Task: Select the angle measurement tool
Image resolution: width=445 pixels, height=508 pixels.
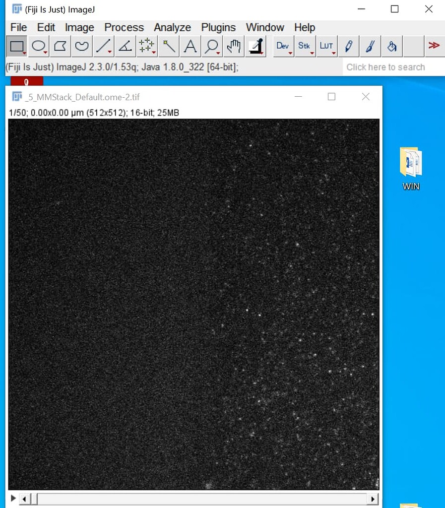Action: pyautogui.click(x=125, y=46)
